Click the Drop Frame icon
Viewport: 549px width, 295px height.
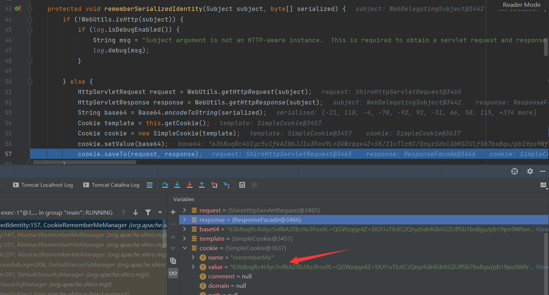(x=214, y=185)
